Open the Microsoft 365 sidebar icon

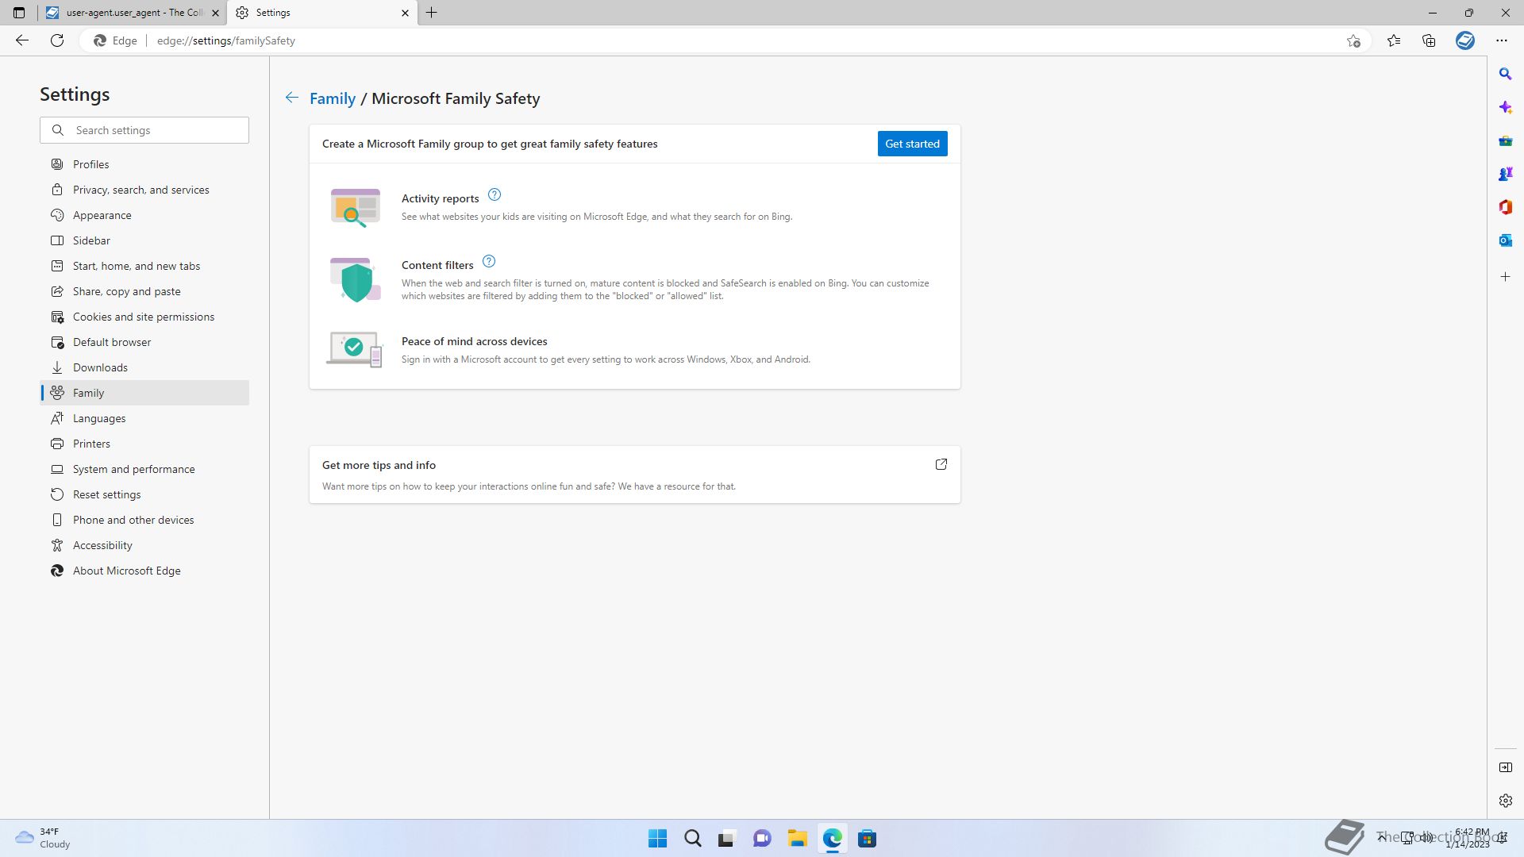click(1505, 207)
